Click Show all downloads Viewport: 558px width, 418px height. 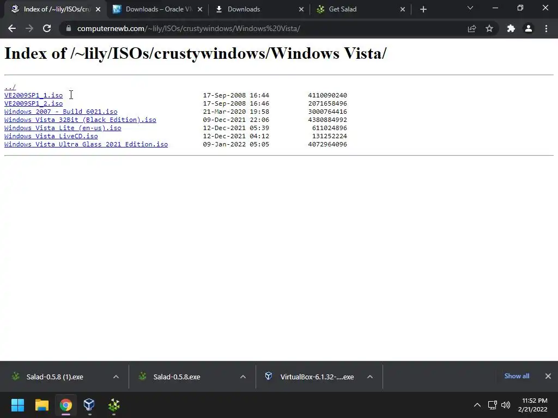(517, 376)
